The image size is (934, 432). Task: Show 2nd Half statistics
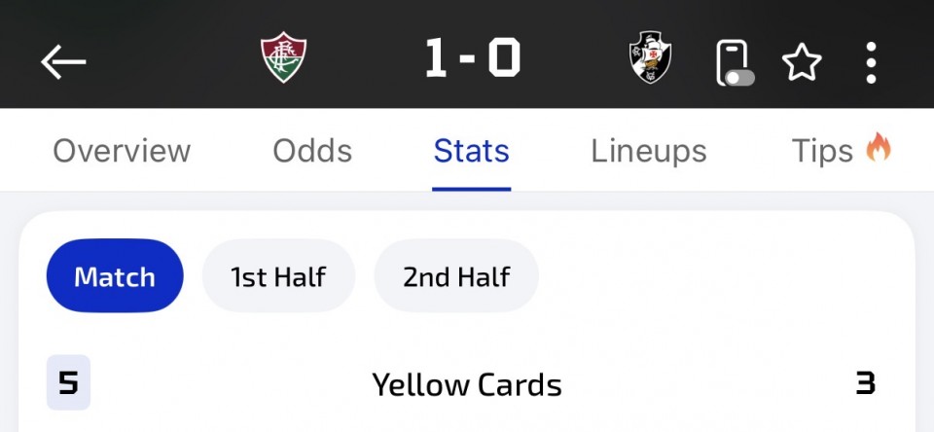click(x=456, y=276)
